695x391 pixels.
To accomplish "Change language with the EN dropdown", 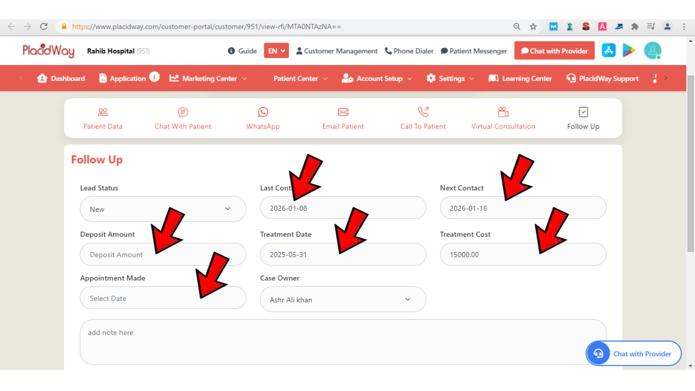I will [x=276, y=51].
